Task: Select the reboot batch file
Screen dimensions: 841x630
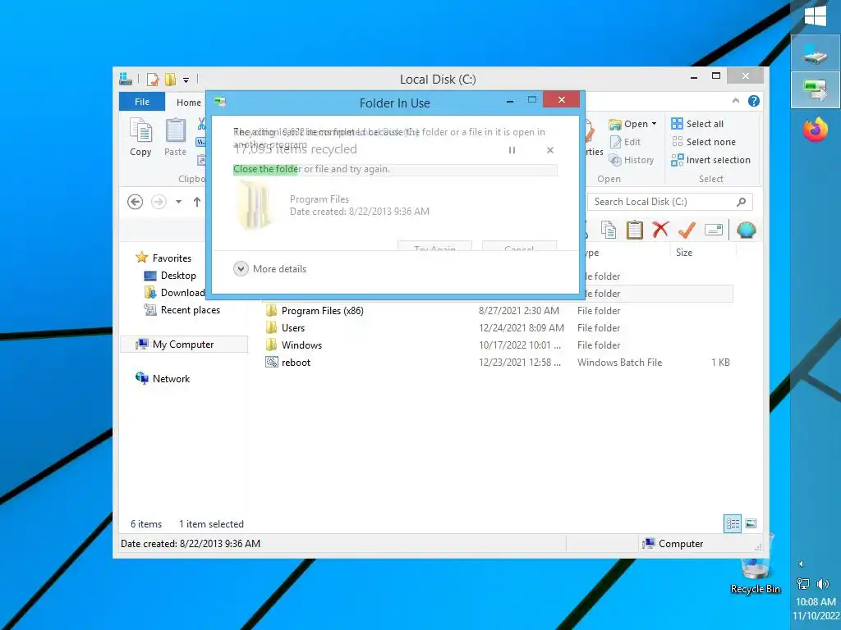Action: [288, 363]
